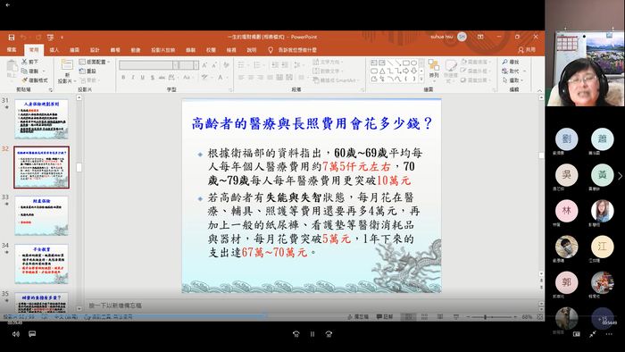
Task: Open the Change Case Aa dropdown
Action: pos(187,78)
